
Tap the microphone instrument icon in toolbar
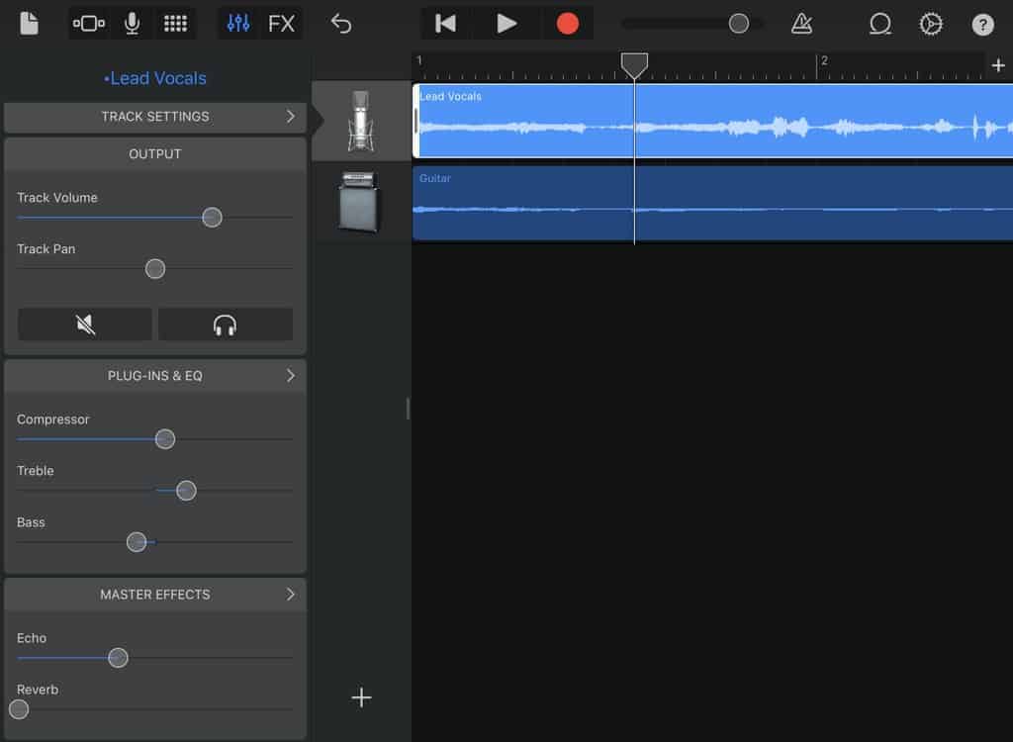(133, 24)
